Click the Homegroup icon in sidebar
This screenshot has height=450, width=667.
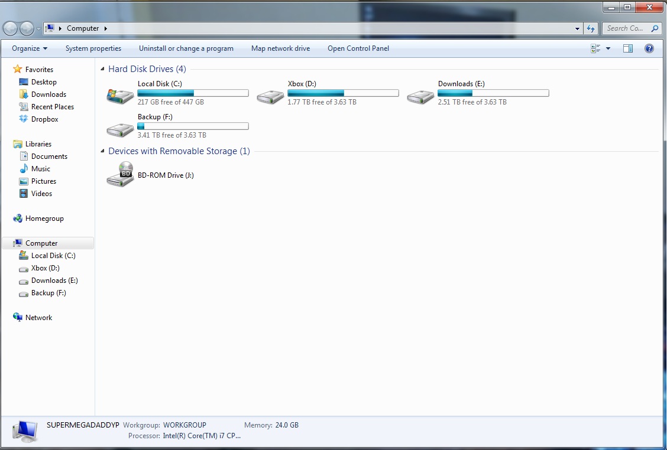(17, 219)
